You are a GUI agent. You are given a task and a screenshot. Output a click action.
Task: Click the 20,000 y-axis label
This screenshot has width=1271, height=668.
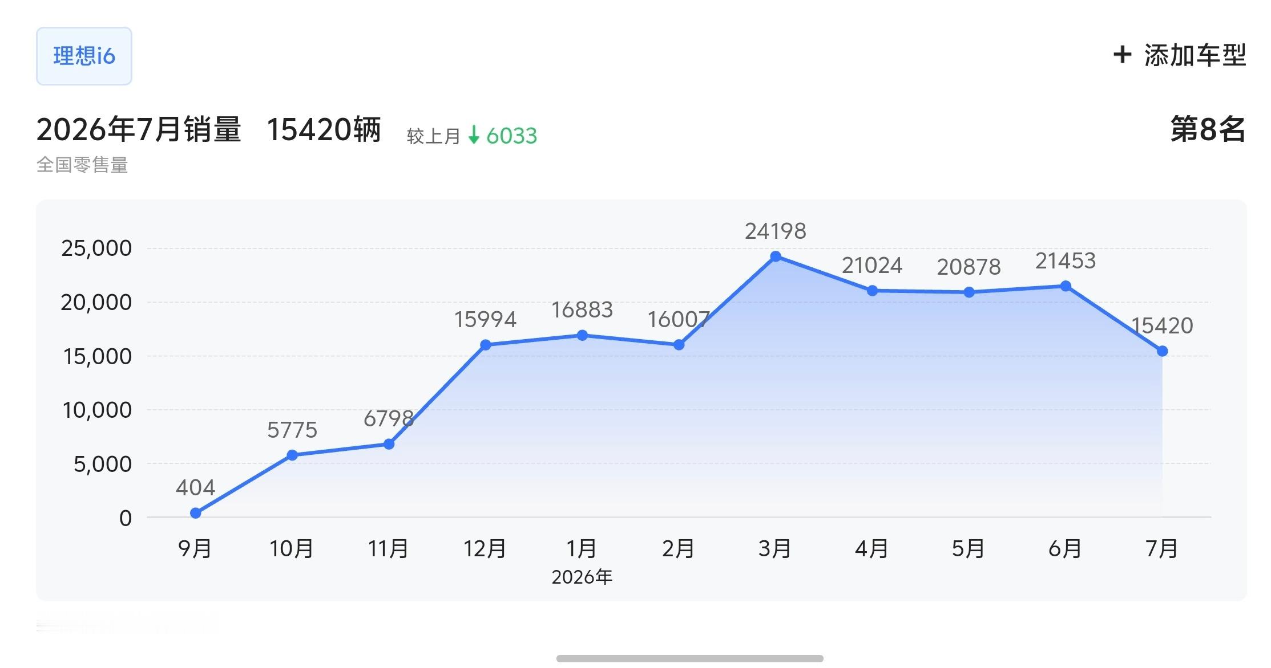pyautogui.click(x=96, y=302)
